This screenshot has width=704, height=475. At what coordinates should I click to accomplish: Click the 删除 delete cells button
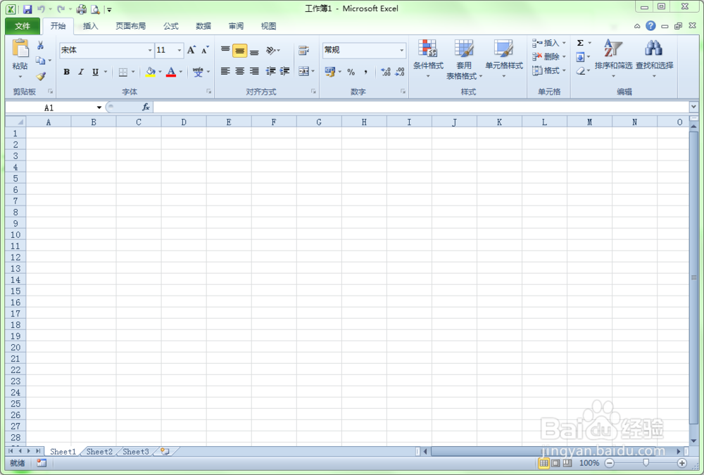(548, 56)
